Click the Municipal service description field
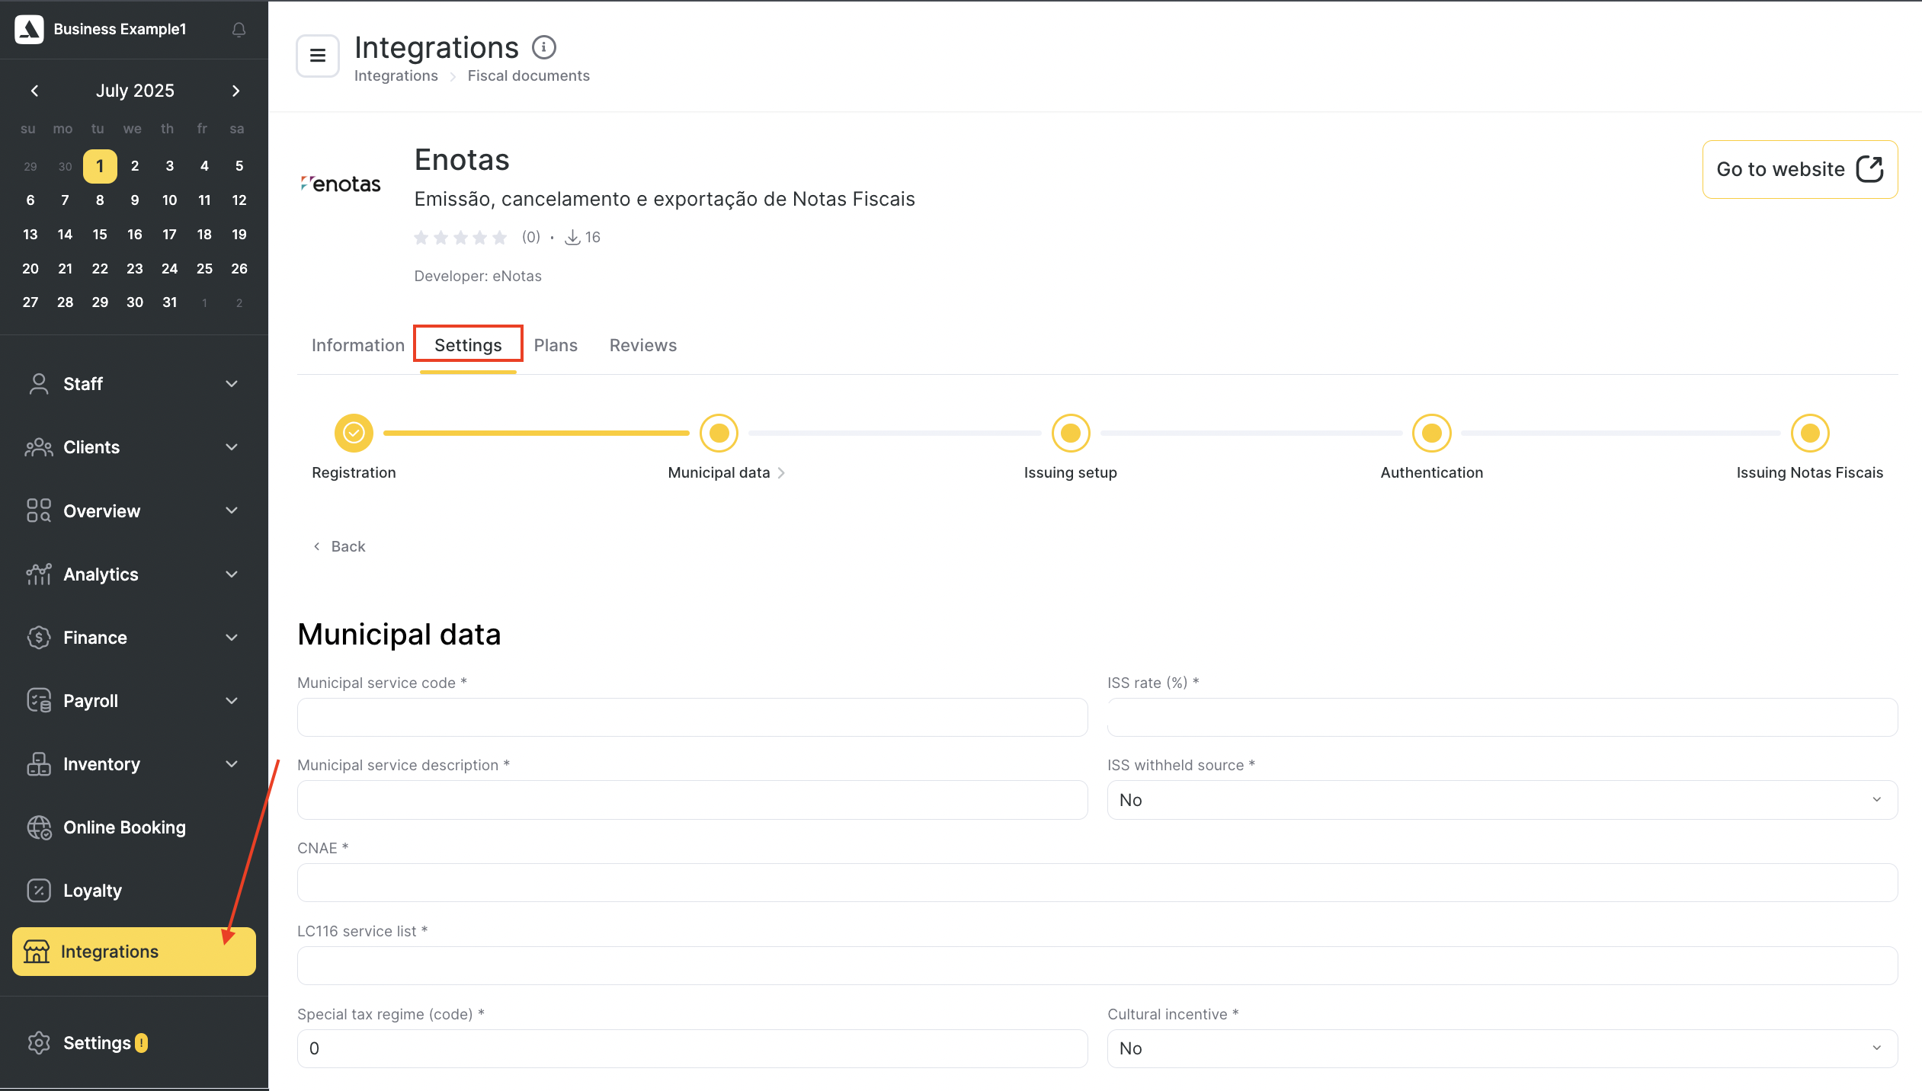 point(692,800)
